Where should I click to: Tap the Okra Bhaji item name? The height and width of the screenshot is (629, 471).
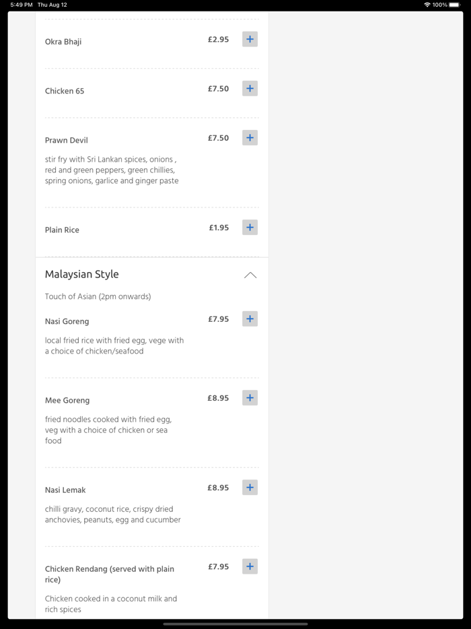[63, 42]
